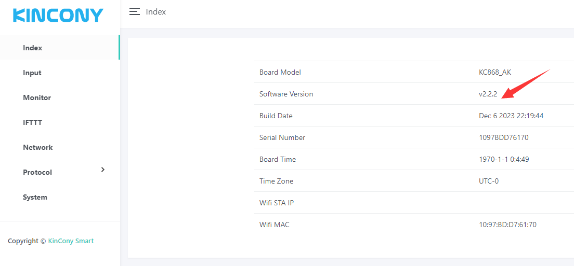Click the Index title in header
This screenshot has width=574, height=266.
pyautogui.click(x=156, y=11)
